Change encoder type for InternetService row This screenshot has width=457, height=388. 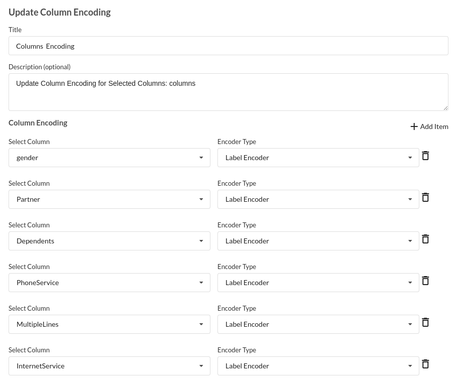pyautogui.click(x=318, y=366)
